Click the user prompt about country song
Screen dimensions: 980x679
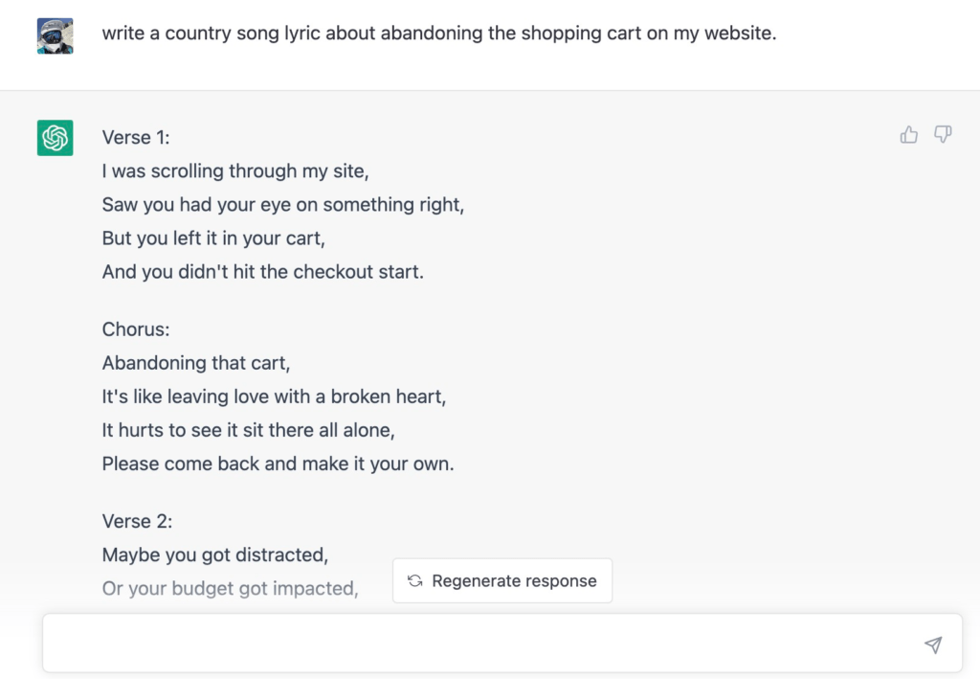click(x=439, y=34)
